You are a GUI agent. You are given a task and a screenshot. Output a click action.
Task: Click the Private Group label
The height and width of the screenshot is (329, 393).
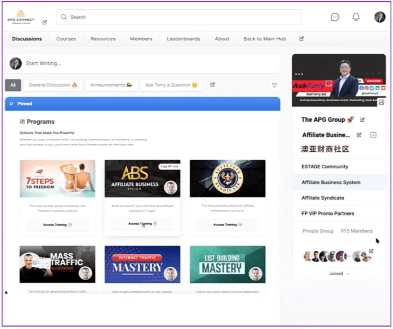[x=318, y=231]
